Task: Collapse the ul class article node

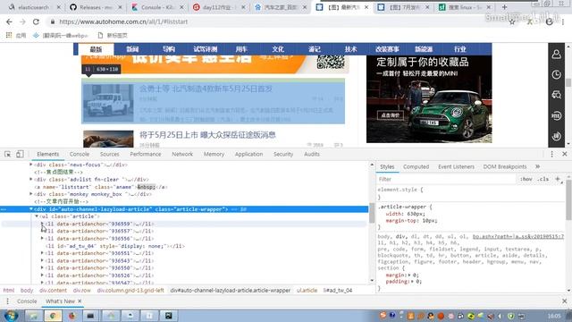Action: tap(37, 216)
